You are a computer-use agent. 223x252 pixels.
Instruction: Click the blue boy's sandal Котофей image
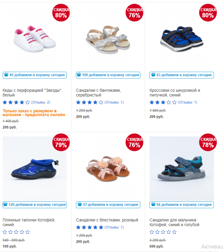[182, 169]
